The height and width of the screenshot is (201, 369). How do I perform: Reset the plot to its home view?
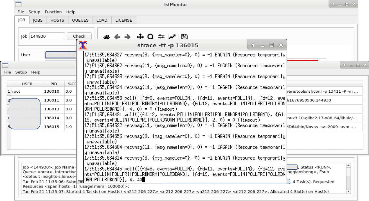[x=107, y=36]
